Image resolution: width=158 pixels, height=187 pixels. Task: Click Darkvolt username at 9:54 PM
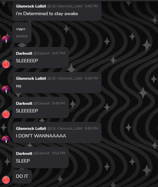(24, 154)
